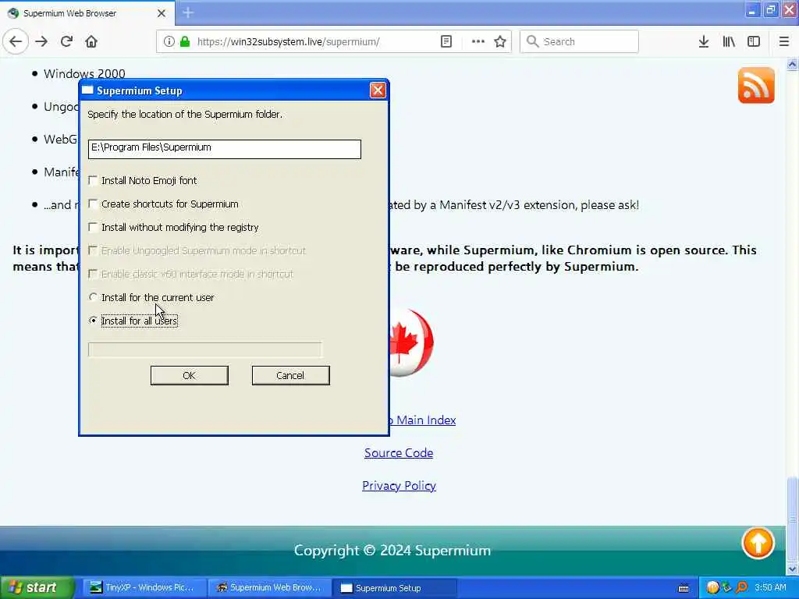Image resolution: width=799 pixels, height=599 pixels.
Task: Click the setup progress bar
Action: pyautogui.click(x=205, y=349)
